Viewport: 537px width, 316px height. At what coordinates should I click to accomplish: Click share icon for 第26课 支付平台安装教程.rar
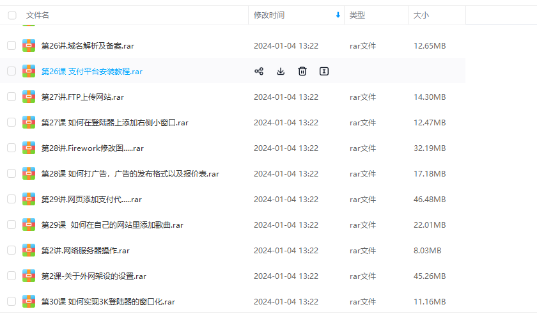(x=259, y=71)
